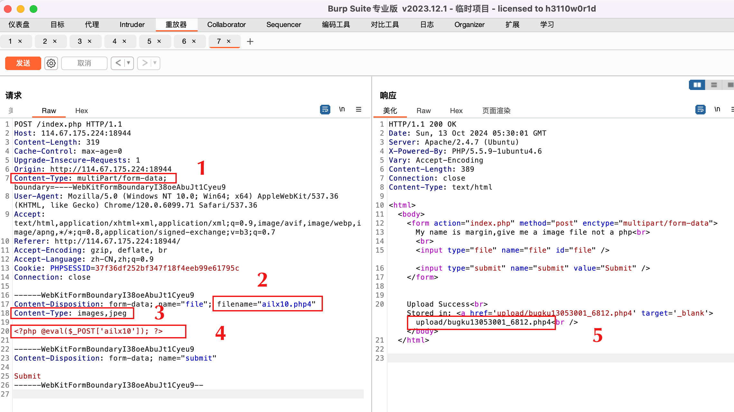This screenshot has height=412, width=734.
Task: Toggle word wrap in the request editor
Action: [x=325, y=109]
